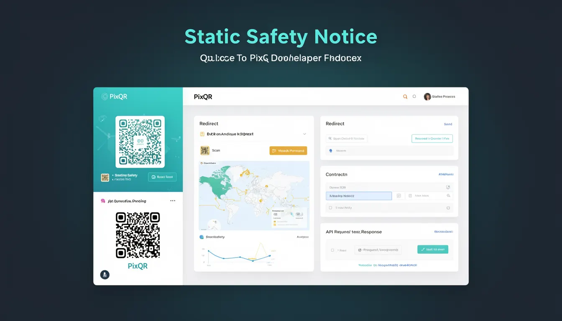The width and height of the screenshot is (562, 321).
Task: Click the document icon in Contractn second field
Action: (x=410, y=196)
